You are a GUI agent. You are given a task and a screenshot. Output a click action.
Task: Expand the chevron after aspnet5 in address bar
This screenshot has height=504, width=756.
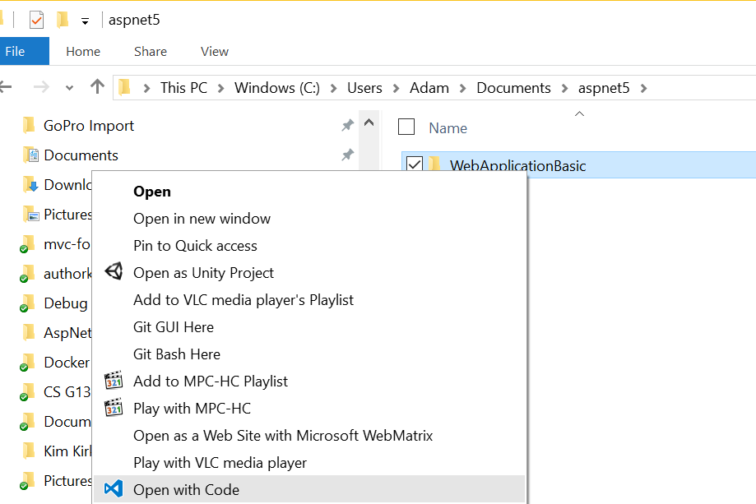pyautogui.click(x=643, y=88)
